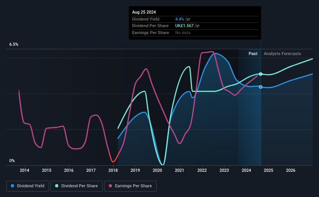The width and height of the screenshot is (319, 197).
Task: Toggle the Dividend Yield legend button
Action: [28, 186]
